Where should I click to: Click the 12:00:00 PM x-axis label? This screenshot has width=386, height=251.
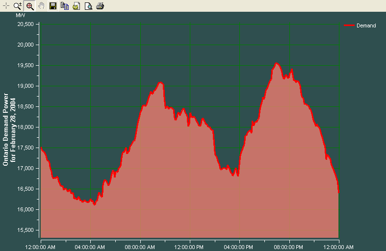click(189, 247)
